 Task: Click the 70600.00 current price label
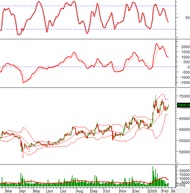[183, 105]
